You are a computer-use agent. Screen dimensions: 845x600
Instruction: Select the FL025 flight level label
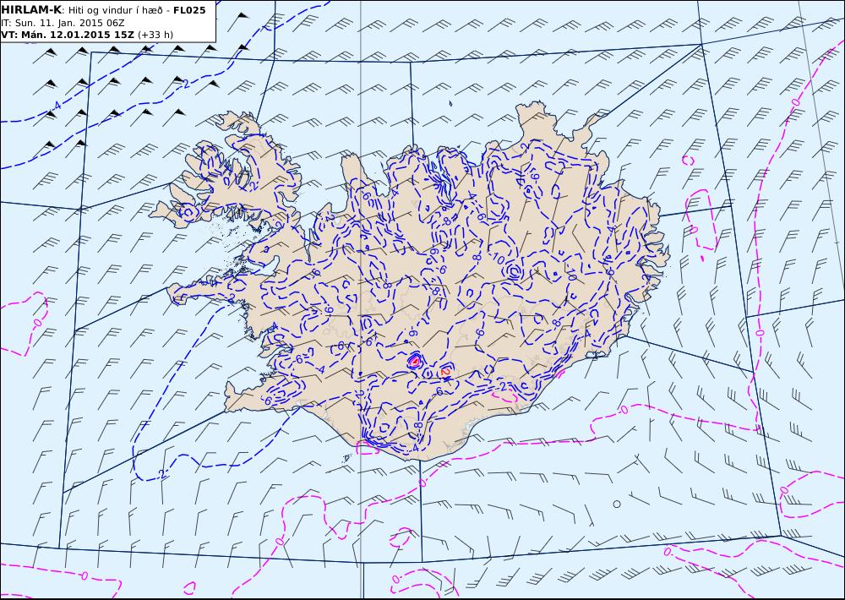pos(189,10)
